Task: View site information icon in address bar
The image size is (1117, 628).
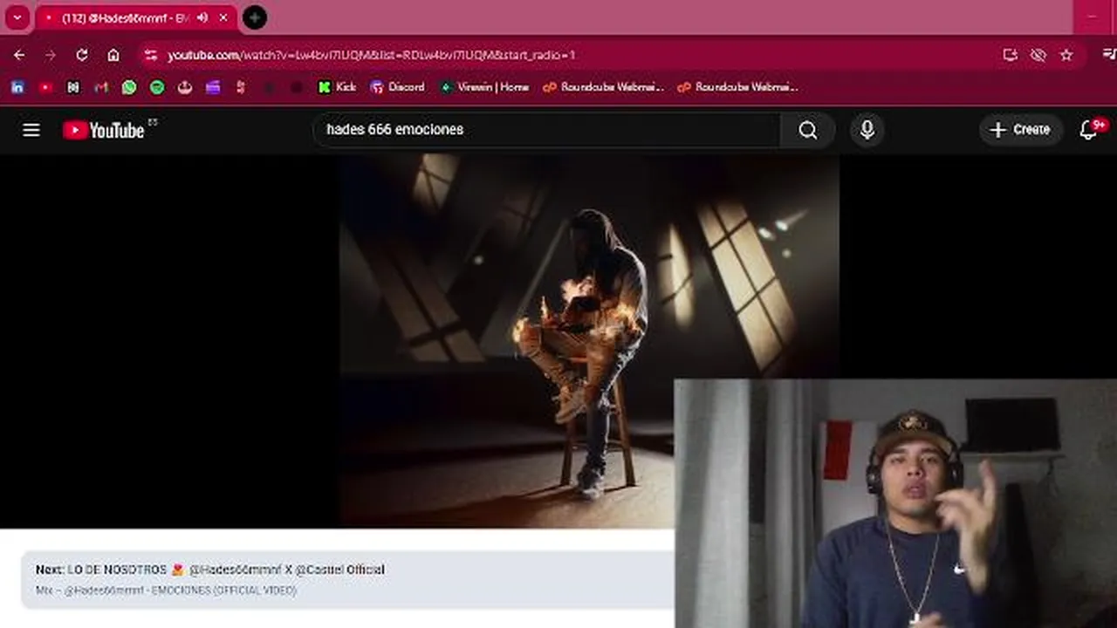Action: click(x=151, y=55)
